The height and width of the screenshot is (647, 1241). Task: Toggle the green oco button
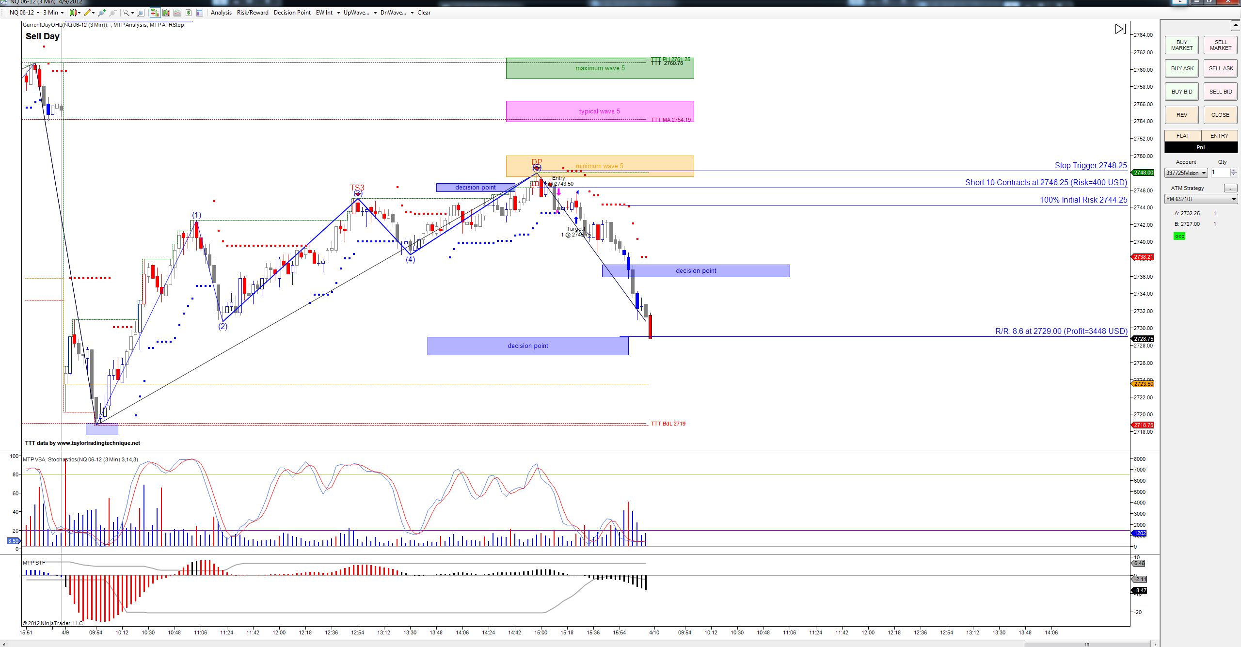click(x=1179, y=236)
